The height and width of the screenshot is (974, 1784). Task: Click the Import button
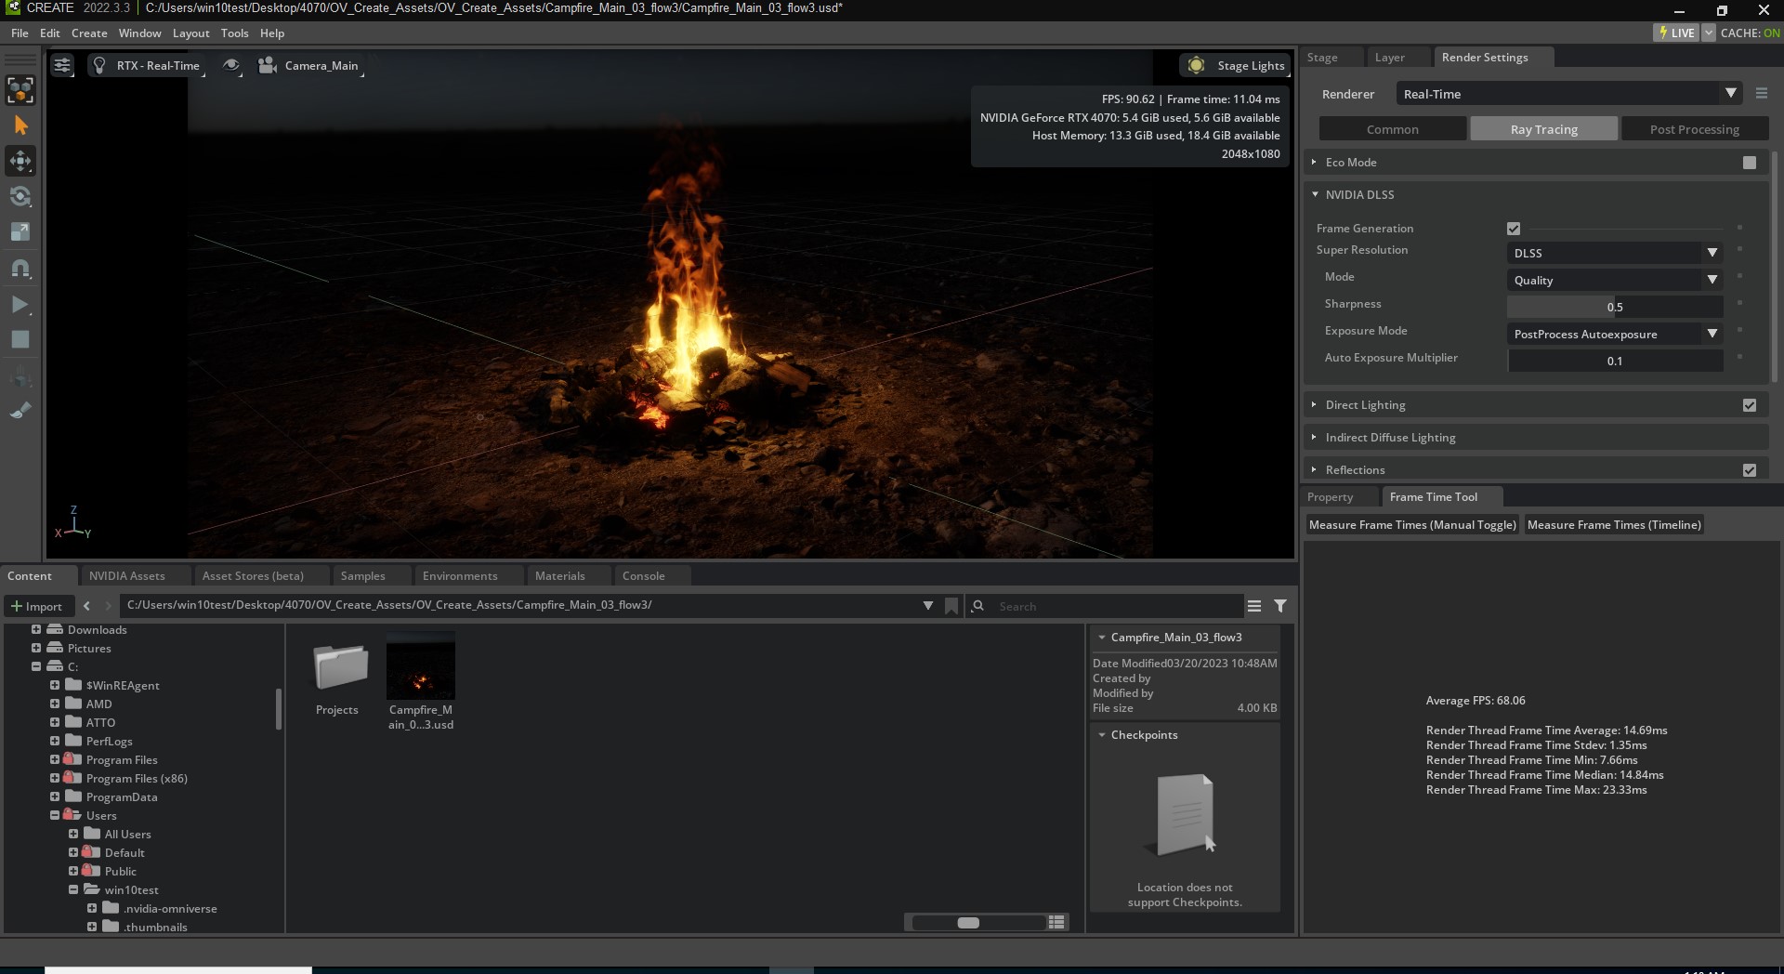point(36,606)
